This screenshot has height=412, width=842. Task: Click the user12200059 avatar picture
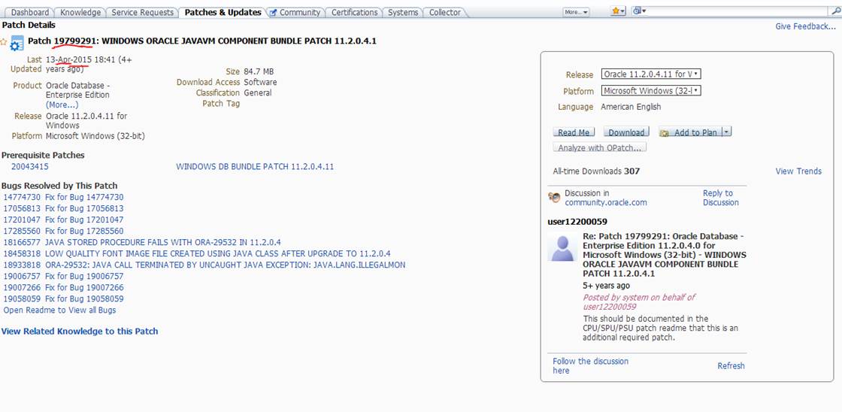coord(563,249)
